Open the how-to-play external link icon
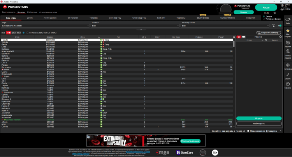Screen dimensions: 292x157 (244, 131)
